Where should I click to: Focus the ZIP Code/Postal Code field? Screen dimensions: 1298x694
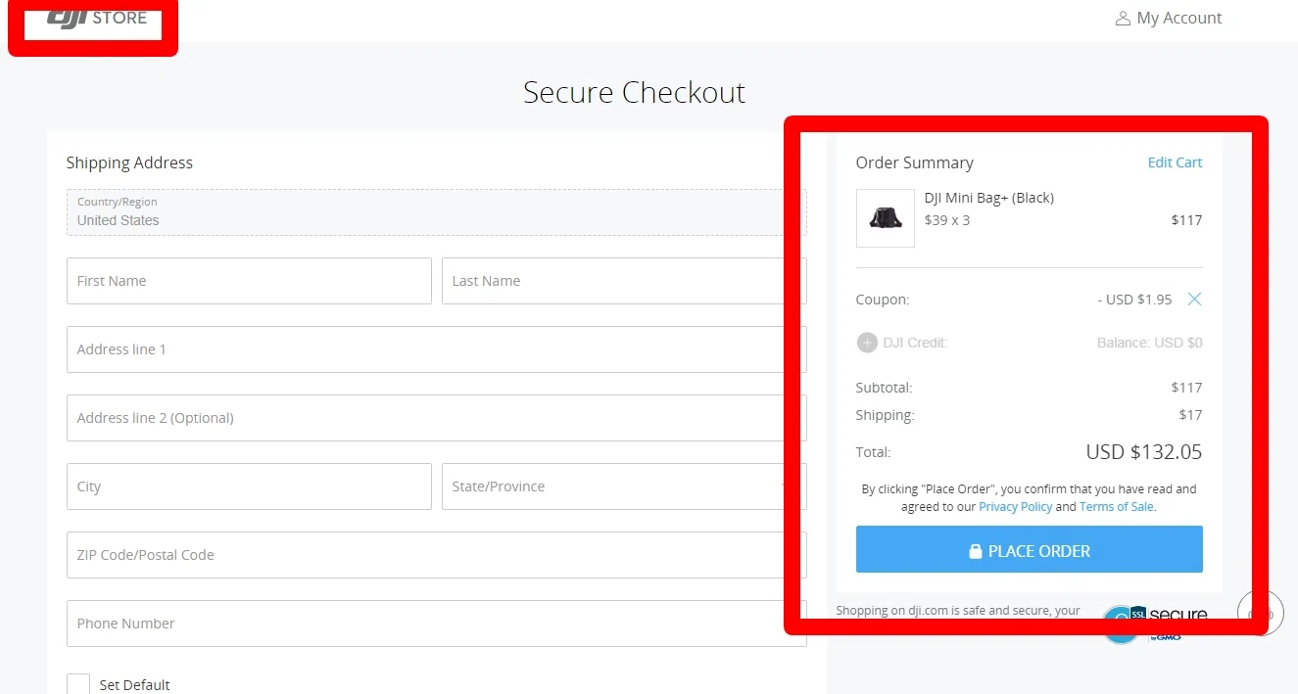(436, 555)
